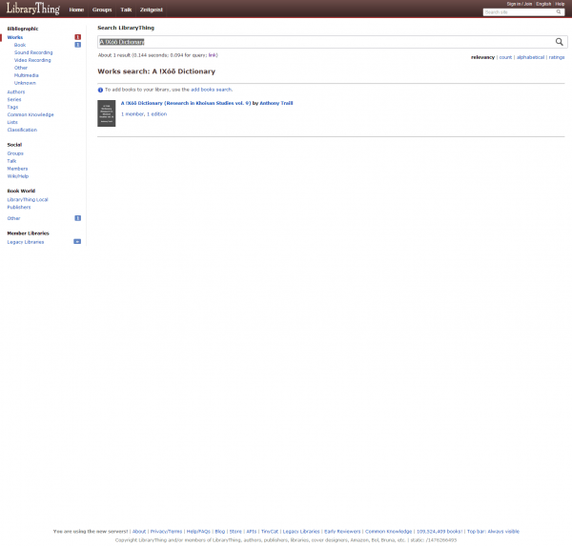Open About in footer
This screenshot has height=546, width=572.
pos(139,532)
